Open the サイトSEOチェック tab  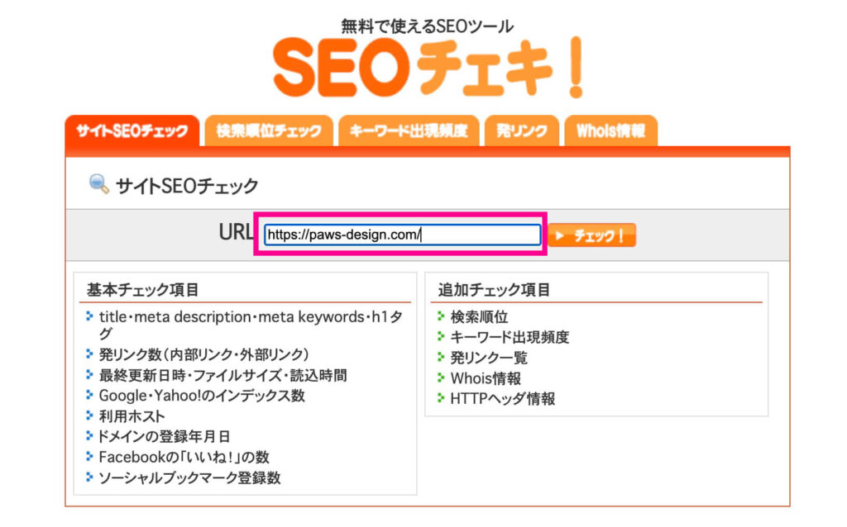click(x=132, y=131)
